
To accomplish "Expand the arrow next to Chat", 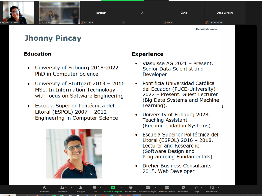I will 100,188.
